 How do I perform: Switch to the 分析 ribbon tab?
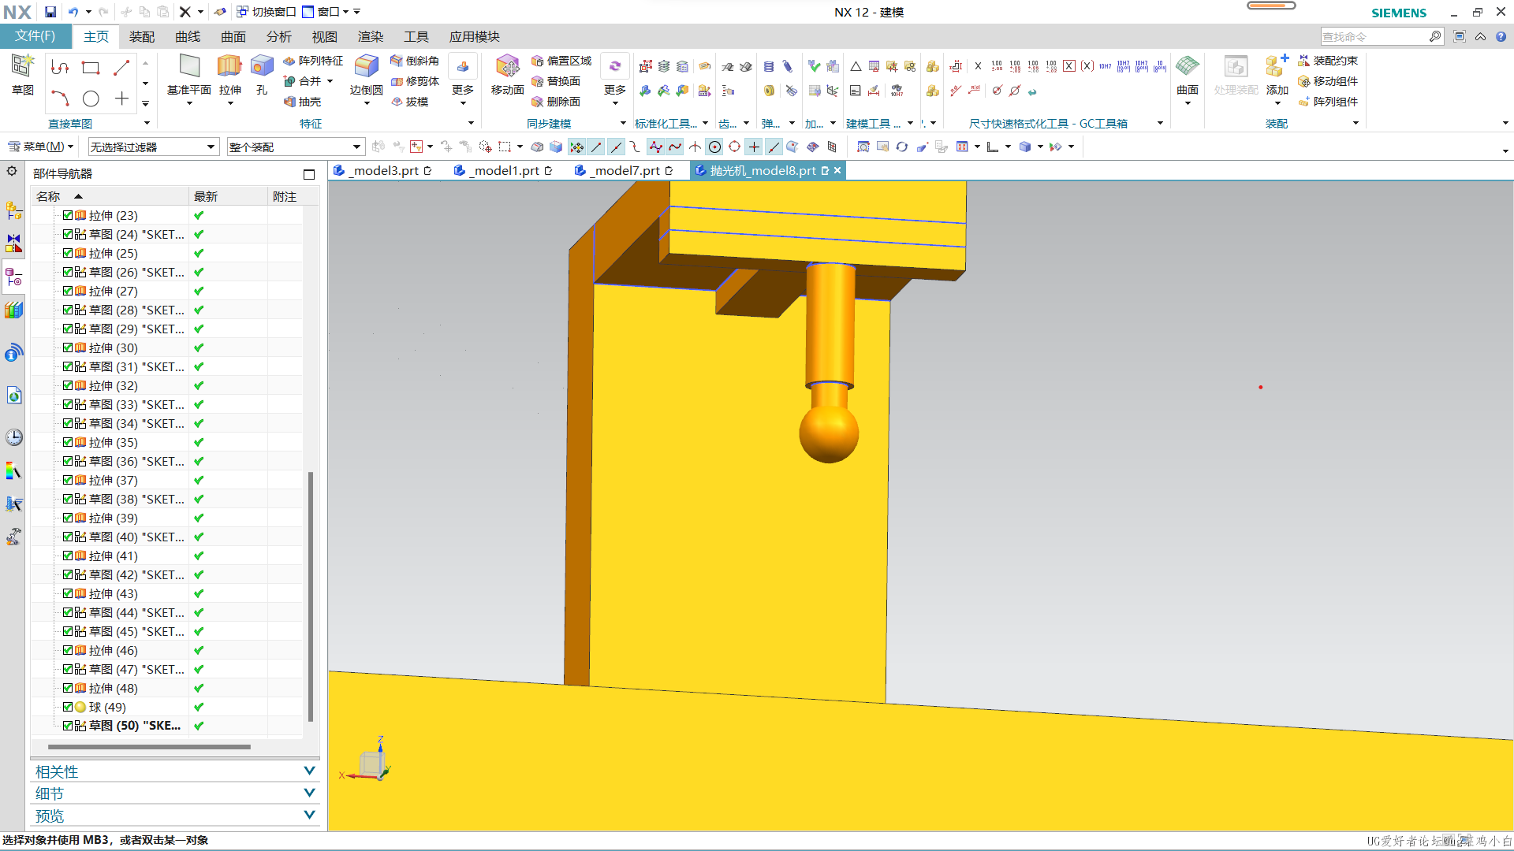[279, 36]
